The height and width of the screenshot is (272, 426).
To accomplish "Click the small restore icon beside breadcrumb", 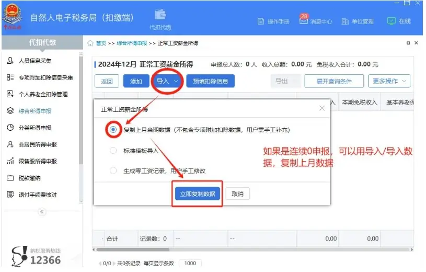I will point(408,43).
